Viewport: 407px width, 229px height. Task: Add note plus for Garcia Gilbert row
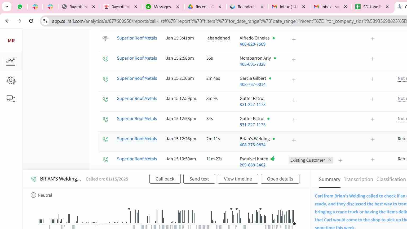373,79
